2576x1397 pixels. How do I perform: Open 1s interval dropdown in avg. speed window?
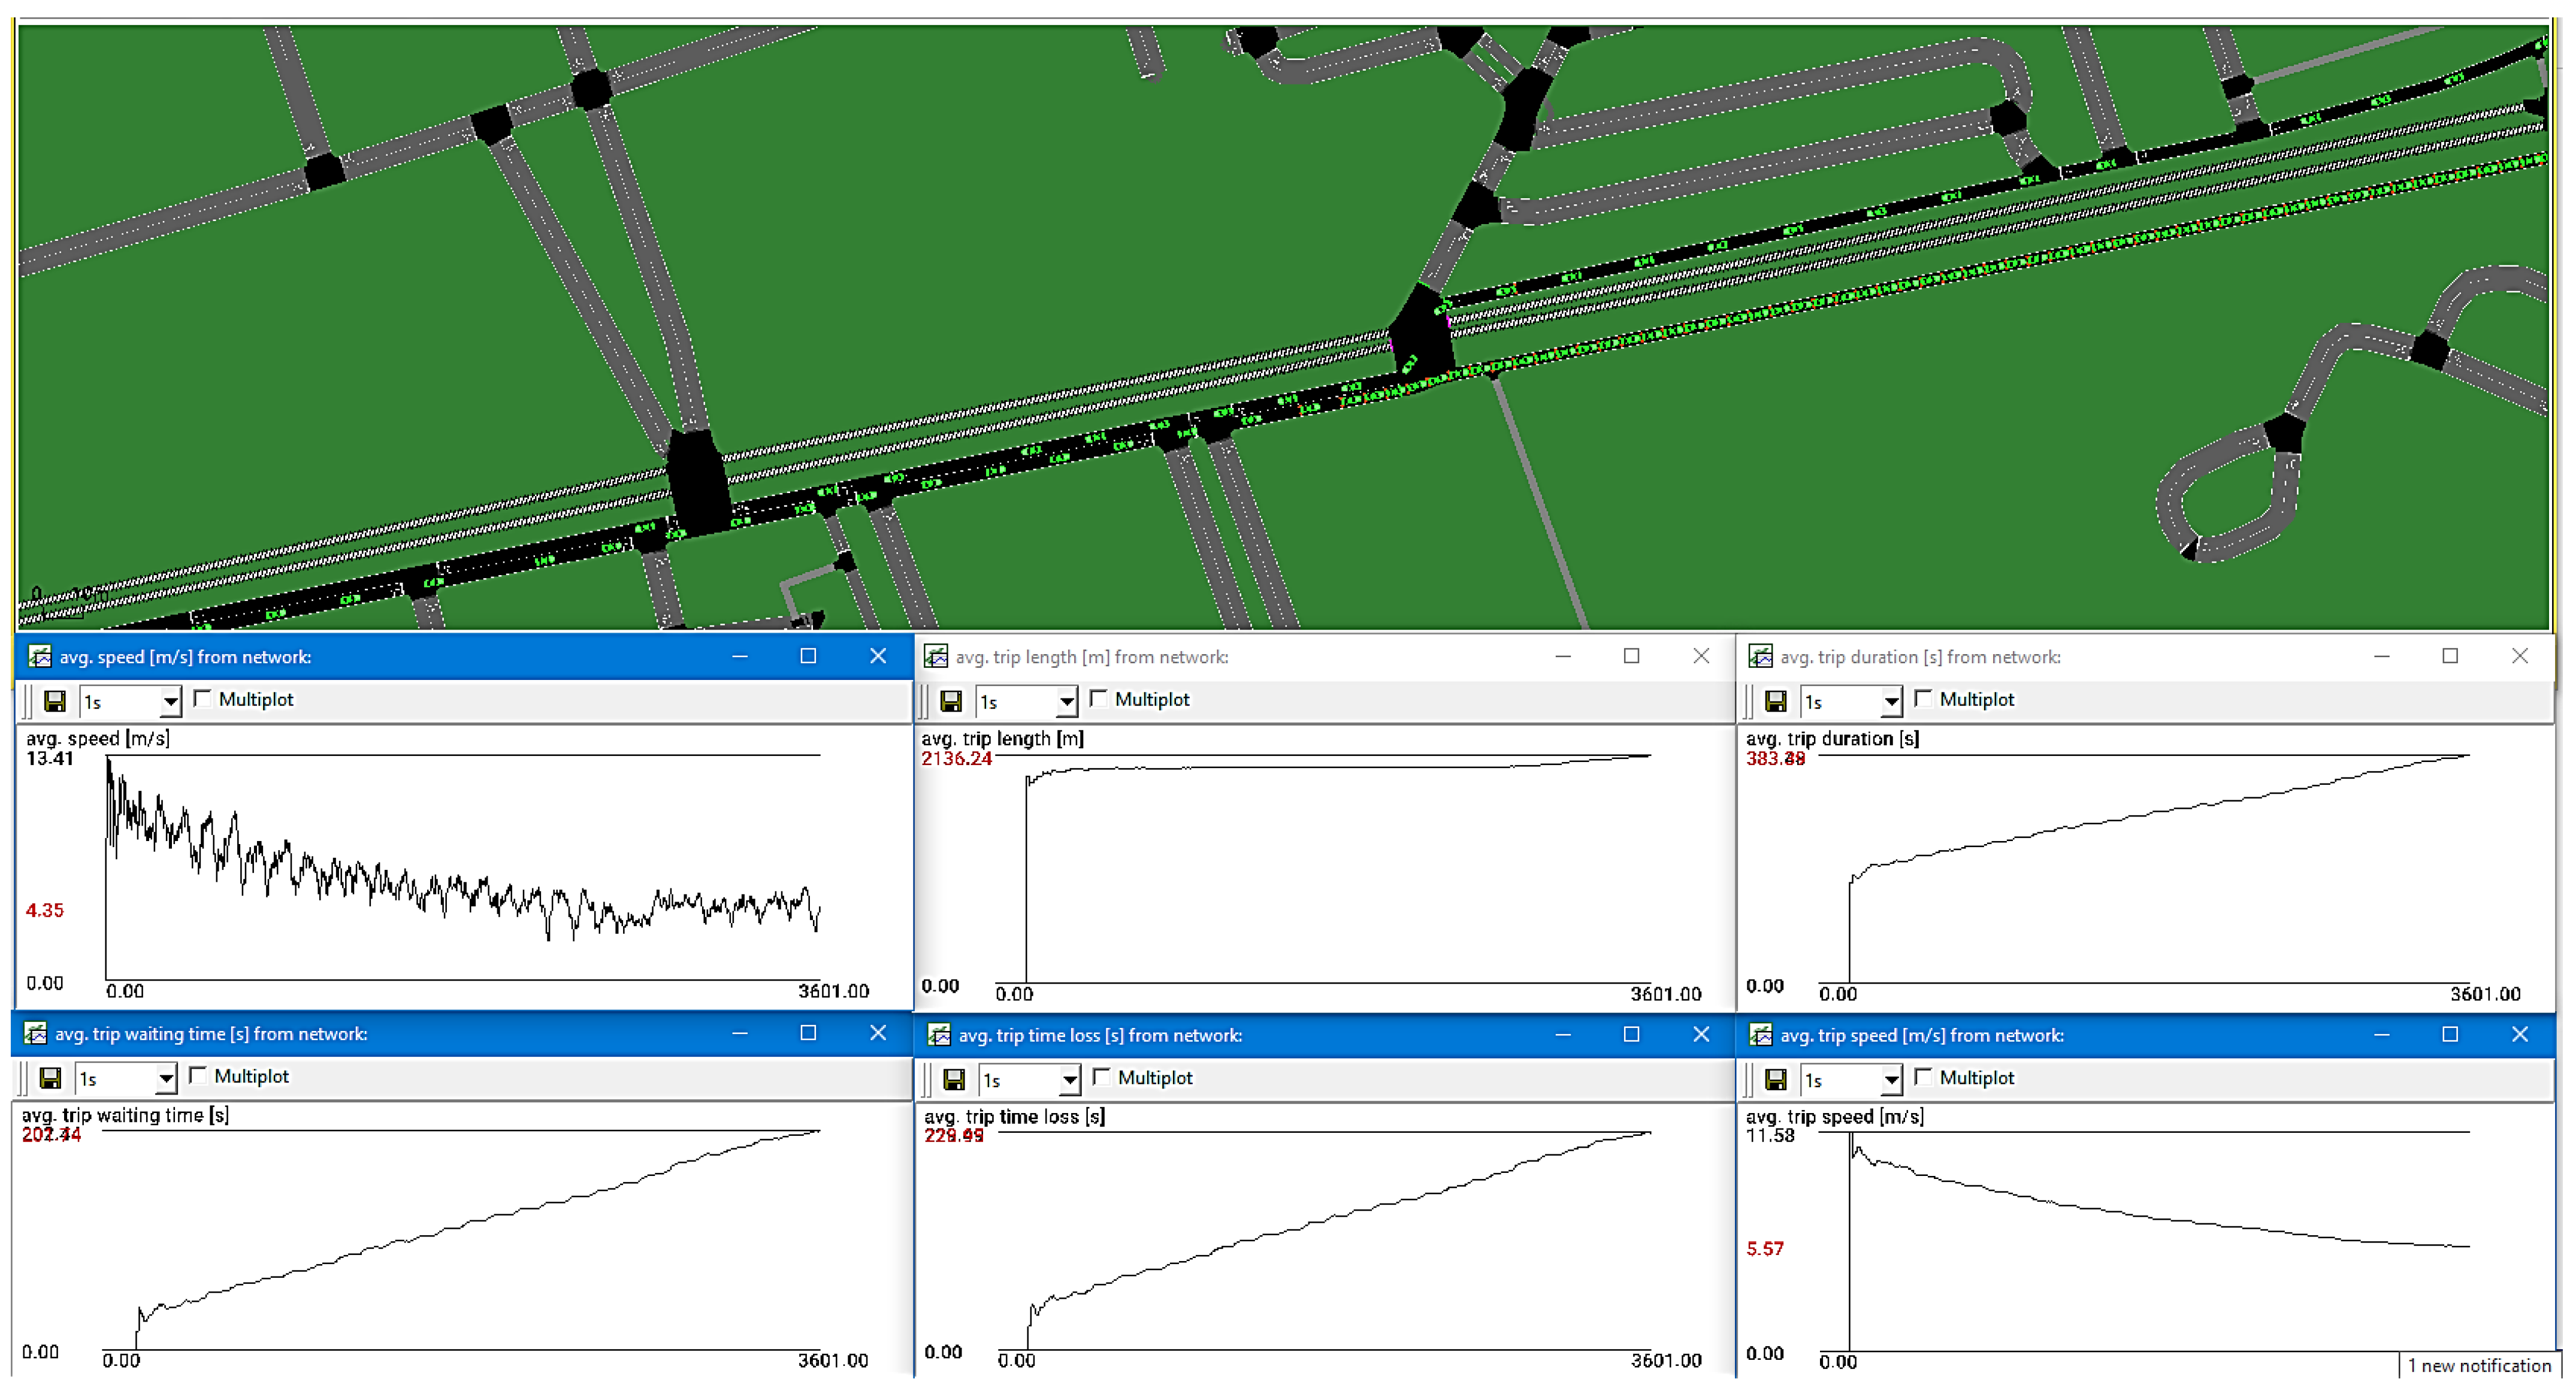pyautogui.click(x=171, y=702)
